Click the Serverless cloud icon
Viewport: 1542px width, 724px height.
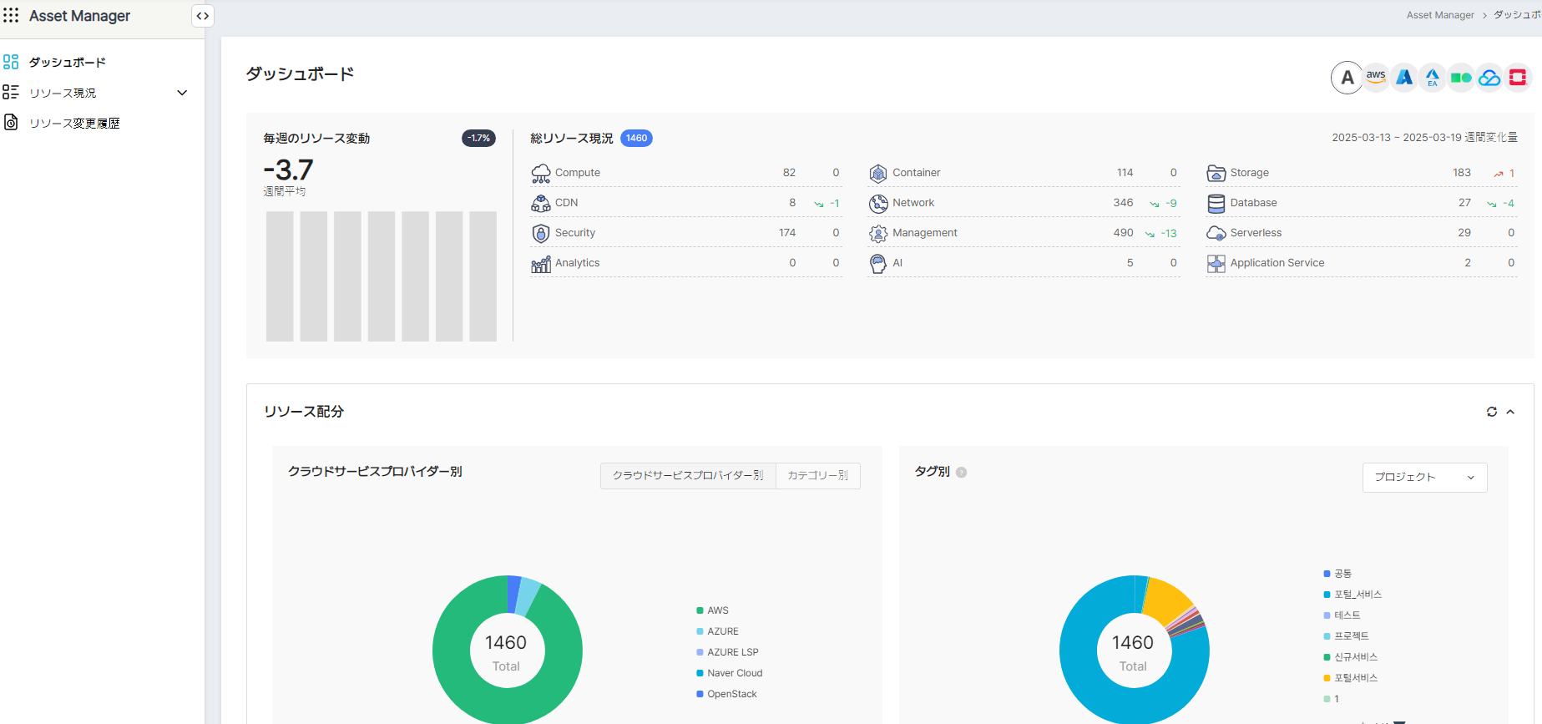coord(1216,234)
